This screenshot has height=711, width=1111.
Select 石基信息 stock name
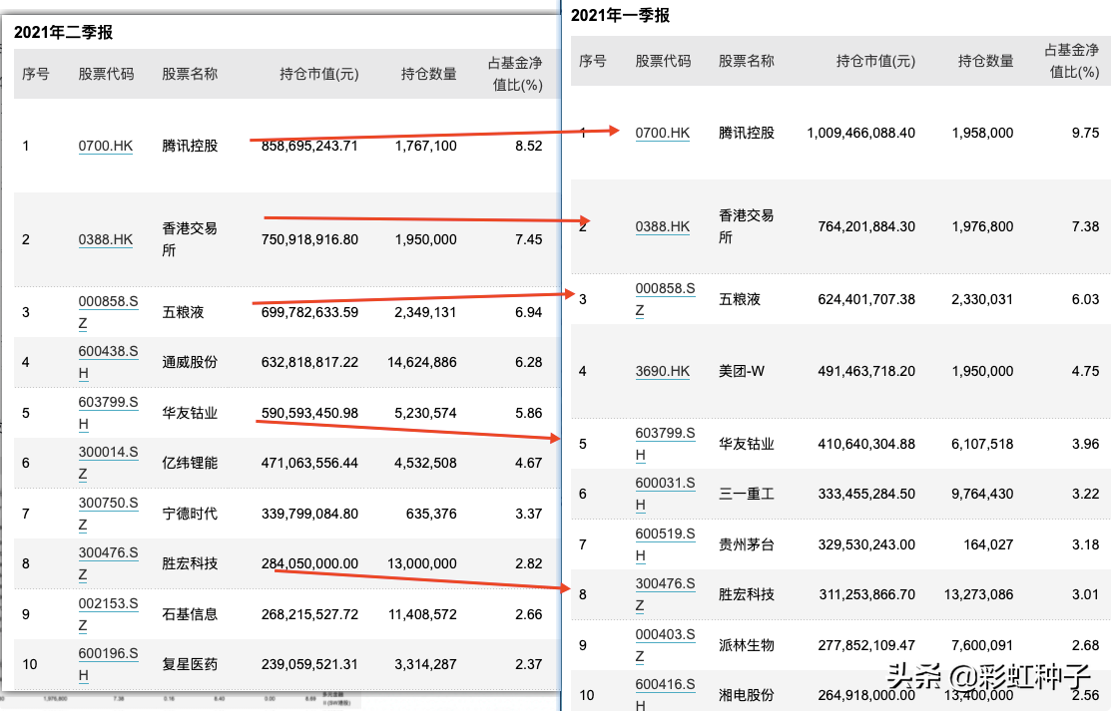click(x=190, y=614)
